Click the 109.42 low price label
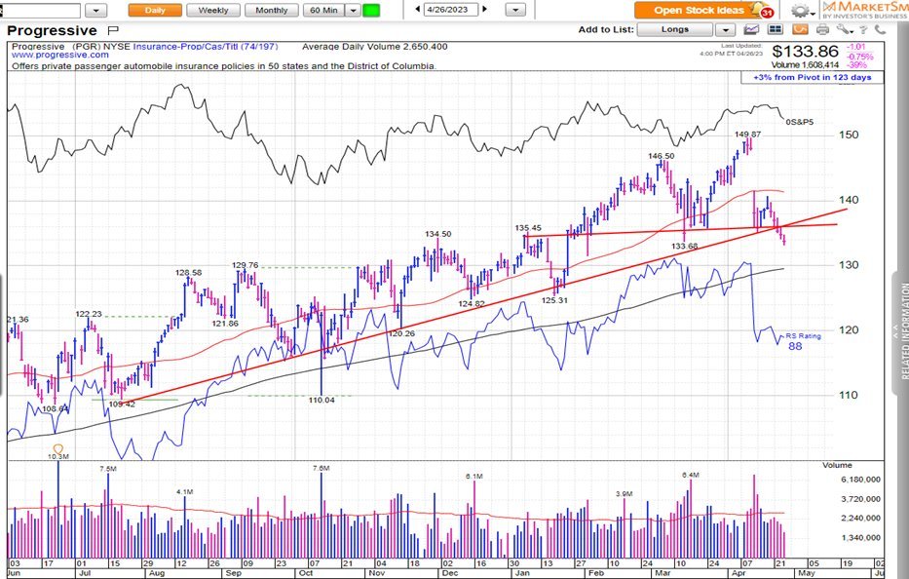 point(122,404)
